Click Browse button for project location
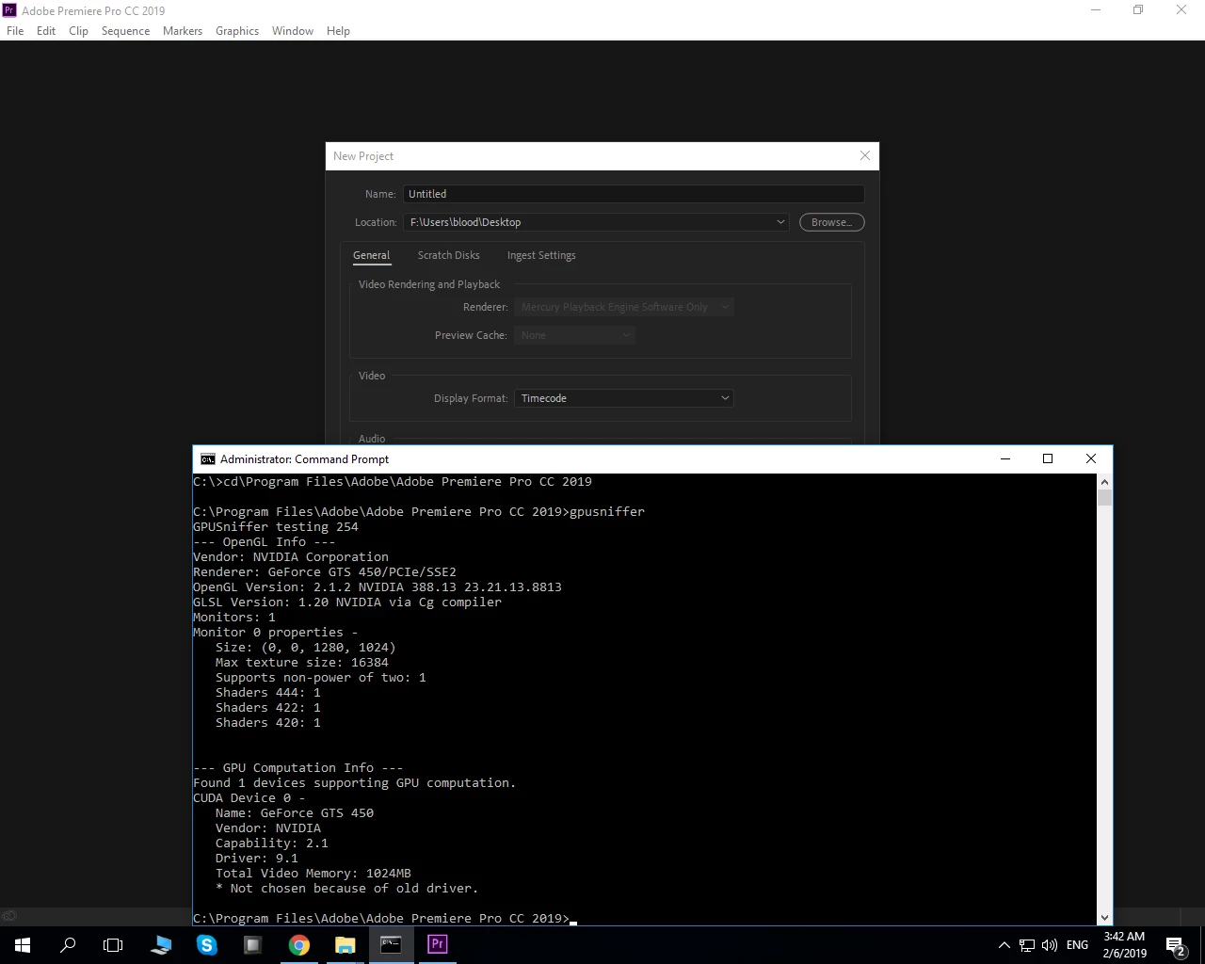This screenshot has height=964, width=1205. [831, 222]
